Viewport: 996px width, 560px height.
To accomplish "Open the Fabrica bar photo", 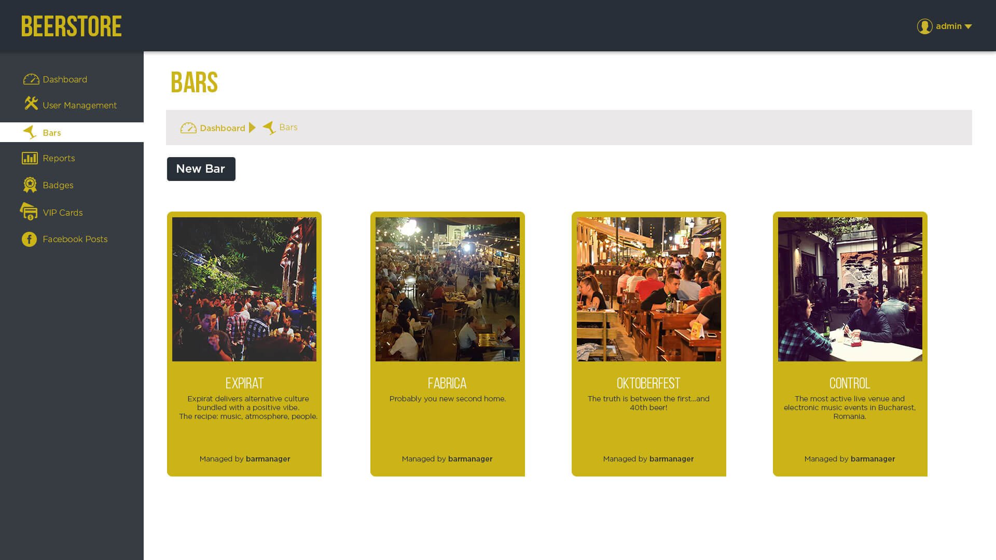I will (448, 289).
